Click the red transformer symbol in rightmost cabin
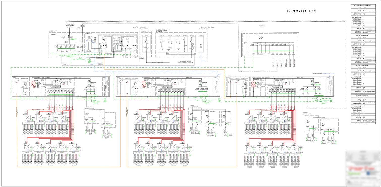The height and width of the screenshot is (187, 381). point(253,85)
